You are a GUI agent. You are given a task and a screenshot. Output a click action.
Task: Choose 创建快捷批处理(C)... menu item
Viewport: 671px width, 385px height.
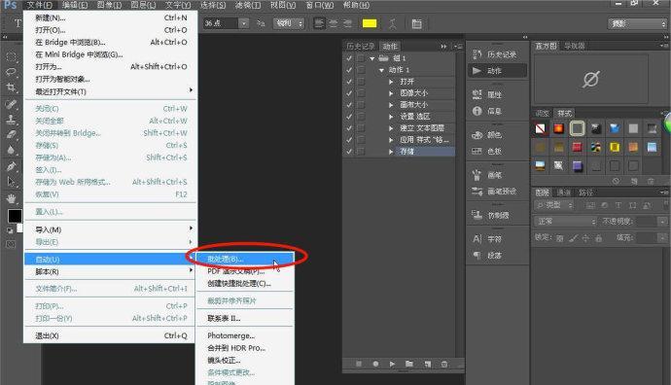(245, 283)
